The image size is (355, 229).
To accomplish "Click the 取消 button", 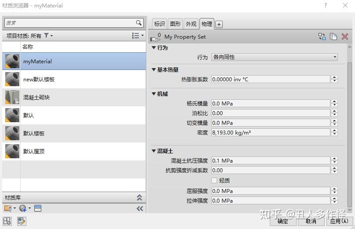I will tap(311, 221).
